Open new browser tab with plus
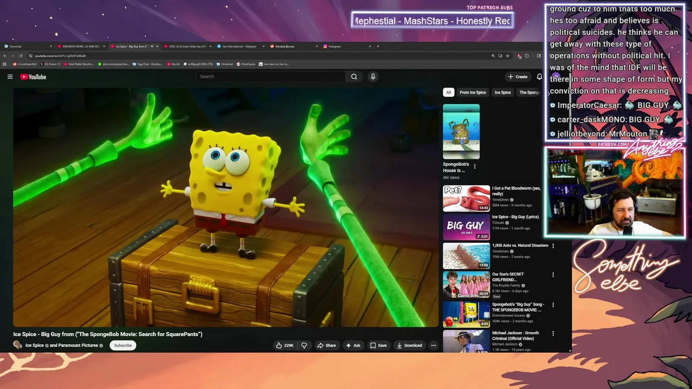Image resolution: width=692 pixels, height=389 pixels. (377, 46)
